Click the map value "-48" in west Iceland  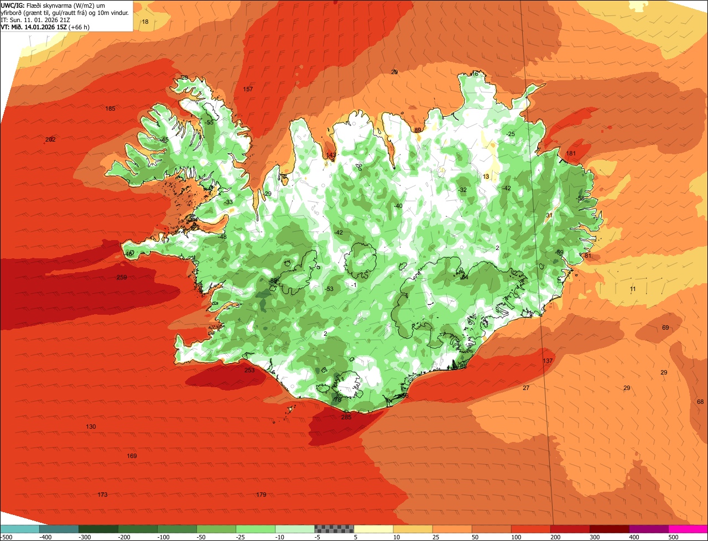222,237
